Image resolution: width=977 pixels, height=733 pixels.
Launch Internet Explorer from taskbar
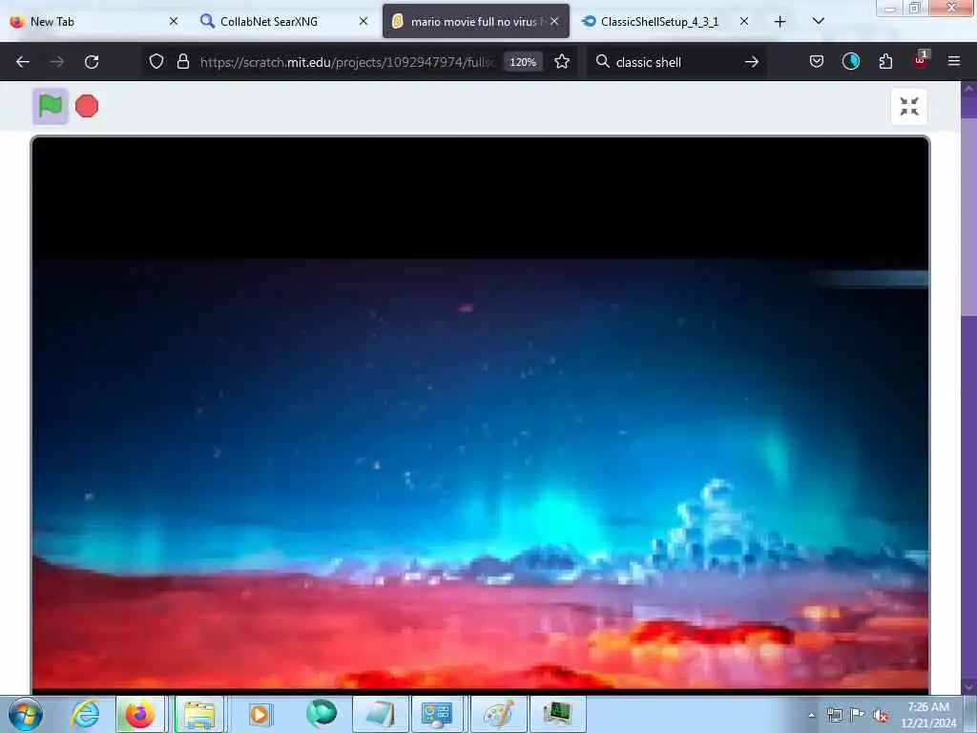point(85,714)
